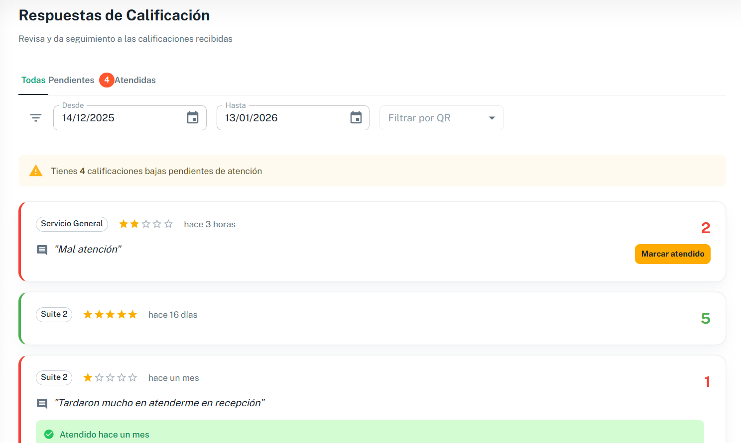Click the "Suite 2" chip on the five-star review
This screenshot has height=443, width=741.
pyautogui.click(x=54, y=314)
